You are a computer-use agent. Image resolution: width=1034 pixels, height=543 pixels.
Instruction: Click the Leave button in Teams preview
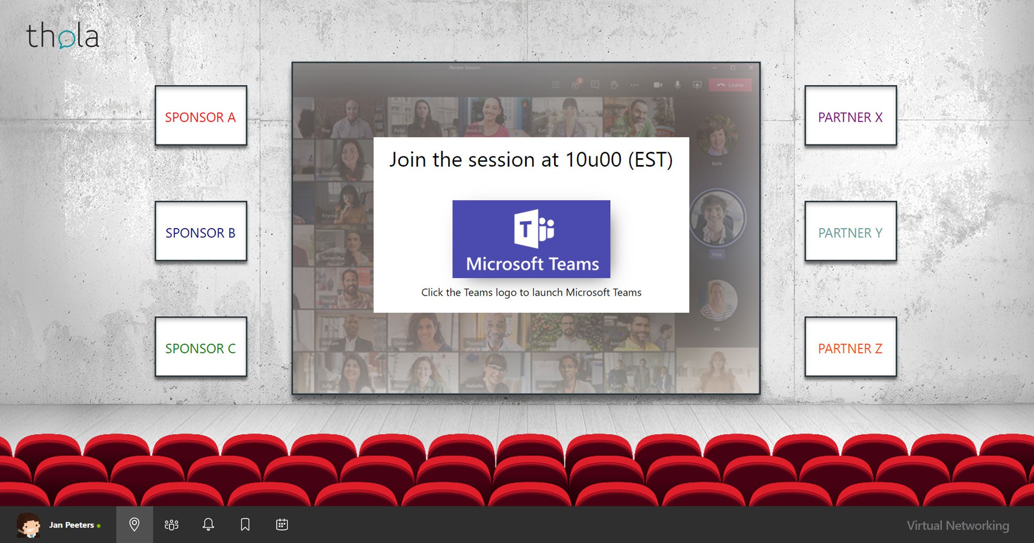tap(730, 85)
